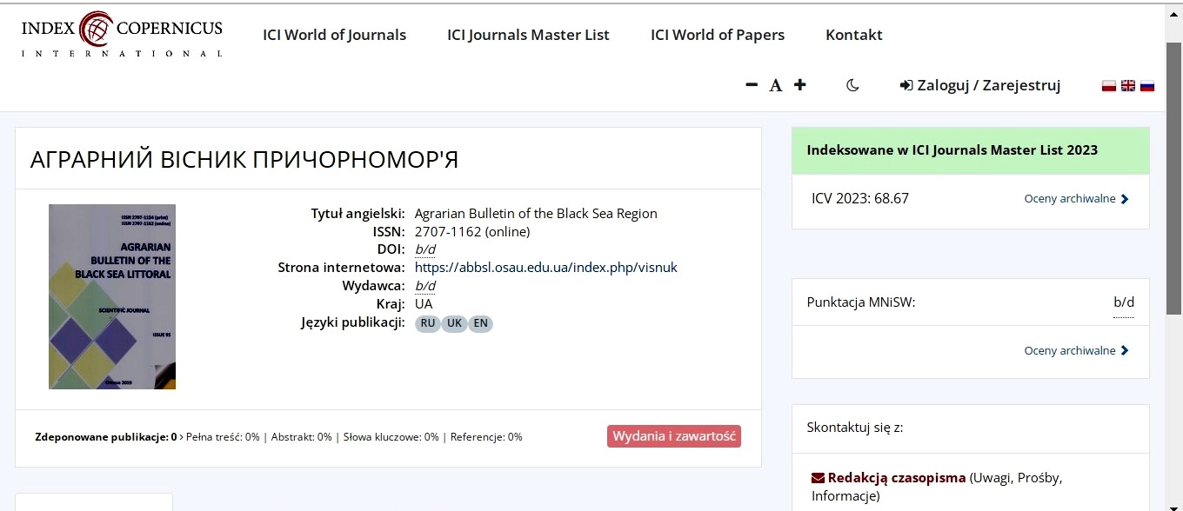Screen dimensions: 1183x511
Task: Toggle dark mode moon icon
Action: 852,85
